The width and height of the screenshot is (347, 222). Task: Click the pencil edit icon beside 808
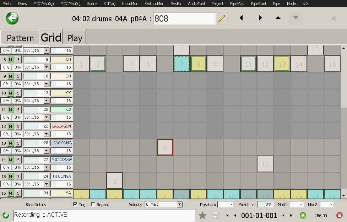click(222, 18)
